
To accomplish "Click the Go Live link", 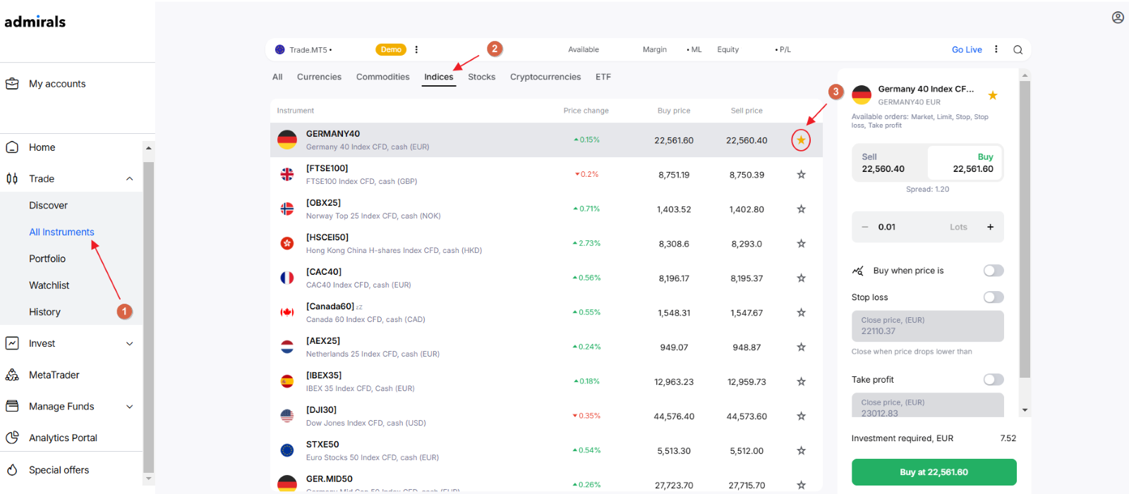I will [967, 49].
